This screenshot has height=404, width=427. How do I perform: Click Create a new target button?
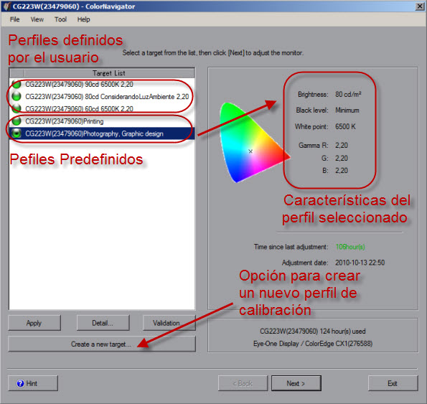pos(102,344)
